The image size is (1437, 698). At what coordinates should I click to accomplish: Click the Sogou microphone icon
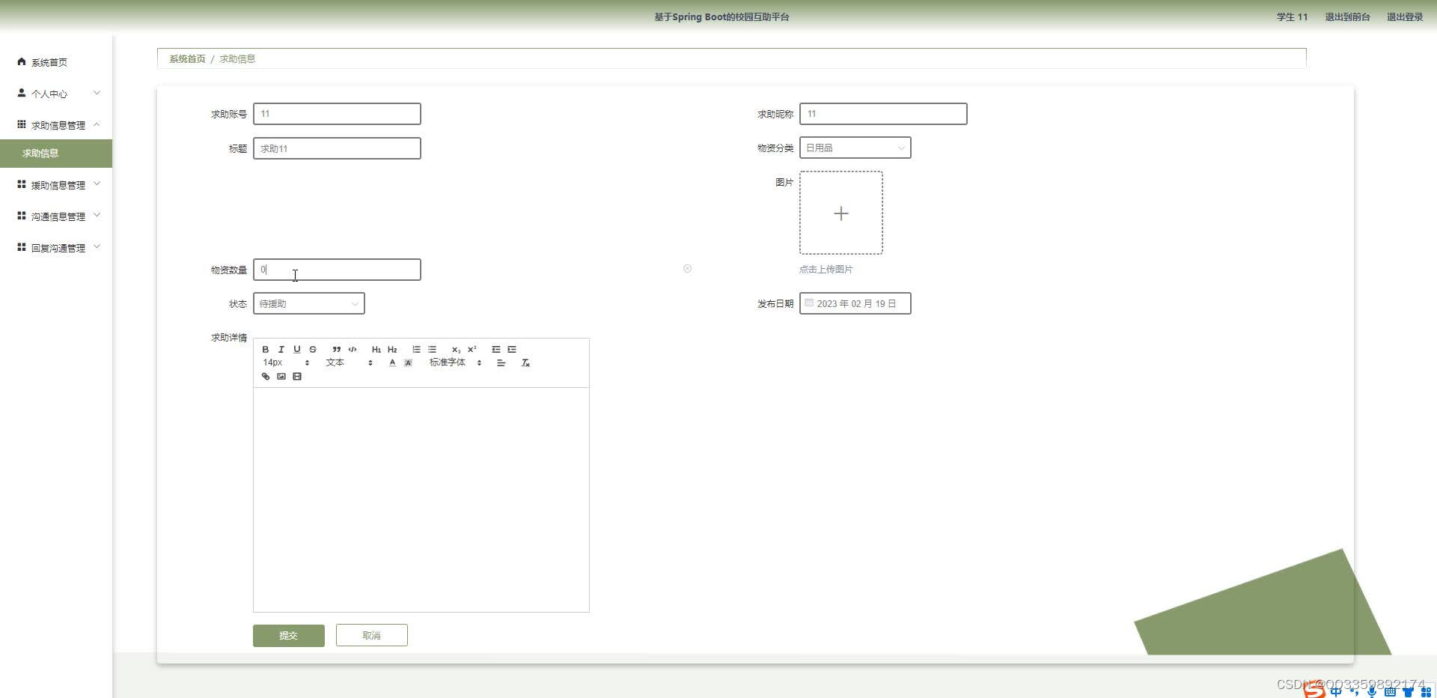1371,691
